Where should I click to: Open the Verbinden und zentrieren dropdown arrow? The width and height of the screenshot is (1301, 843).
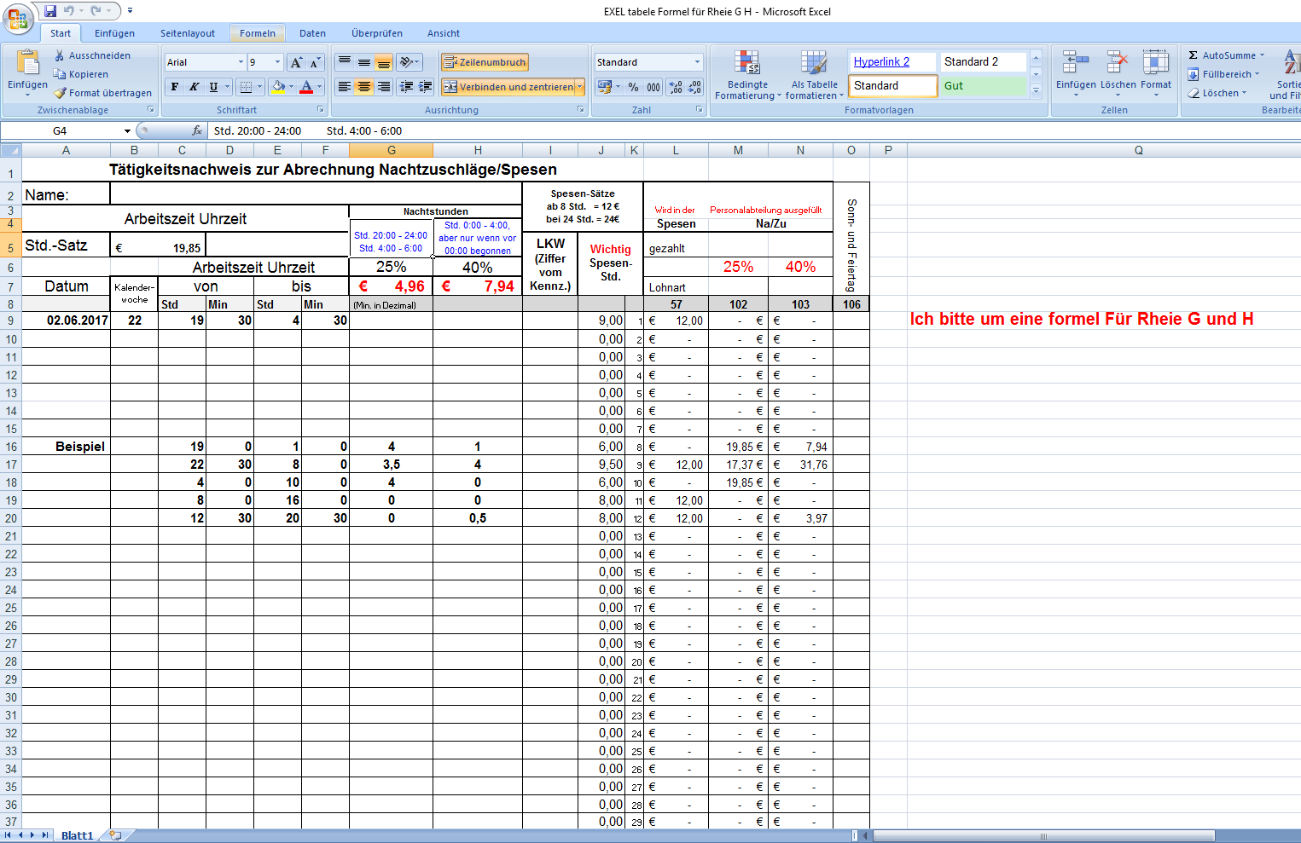click(579, 86)
